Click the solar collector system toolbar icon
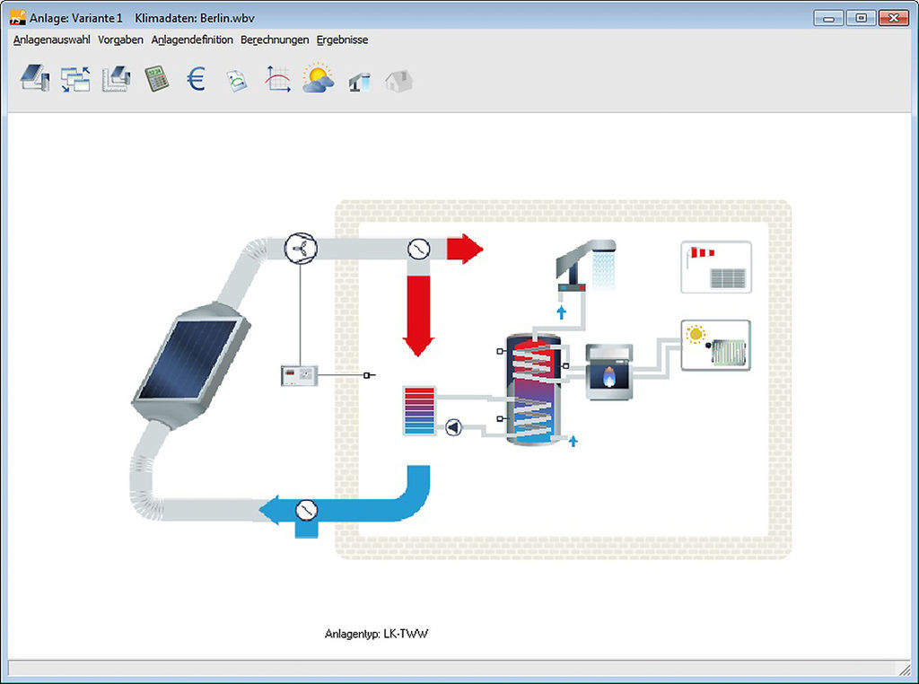This screenshot has height=684, width=919. (35, 78)
